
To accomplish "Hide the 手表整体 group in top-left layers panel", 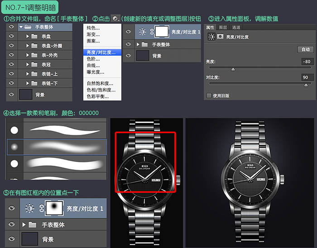I will (11, 27).
